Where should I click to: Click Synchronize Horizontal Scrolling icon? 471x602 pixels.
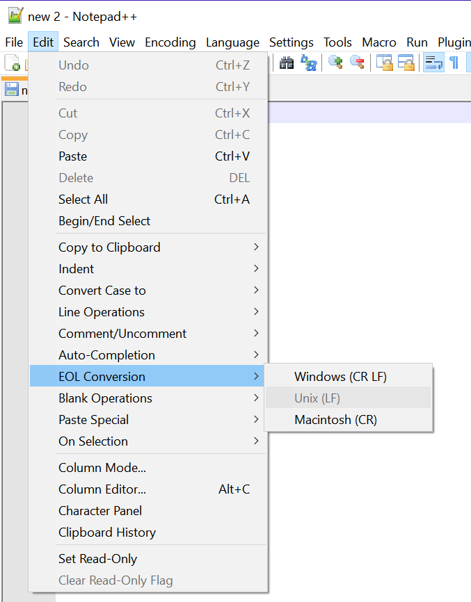coord(406,63)
